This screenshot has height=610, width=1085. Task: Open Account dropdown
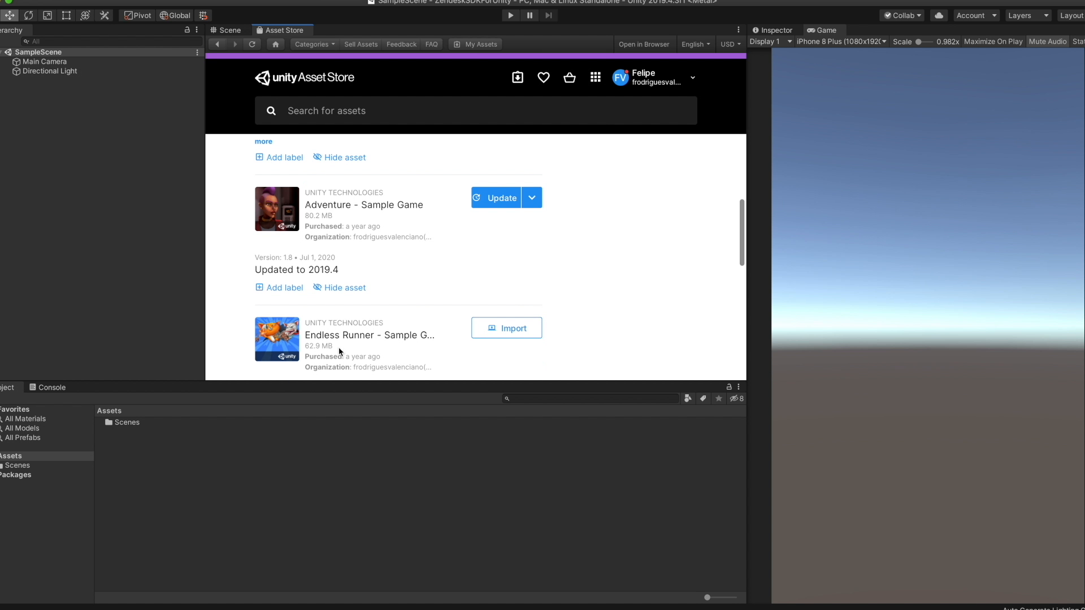(976, 15)
